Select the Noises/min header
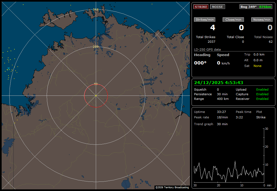Screen dimensions: 277x191 [x=262, y=20]
